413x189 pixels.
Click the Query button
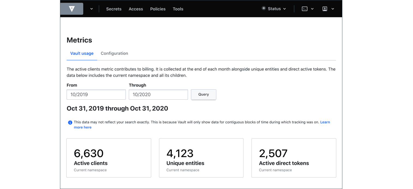coord(203,94)
